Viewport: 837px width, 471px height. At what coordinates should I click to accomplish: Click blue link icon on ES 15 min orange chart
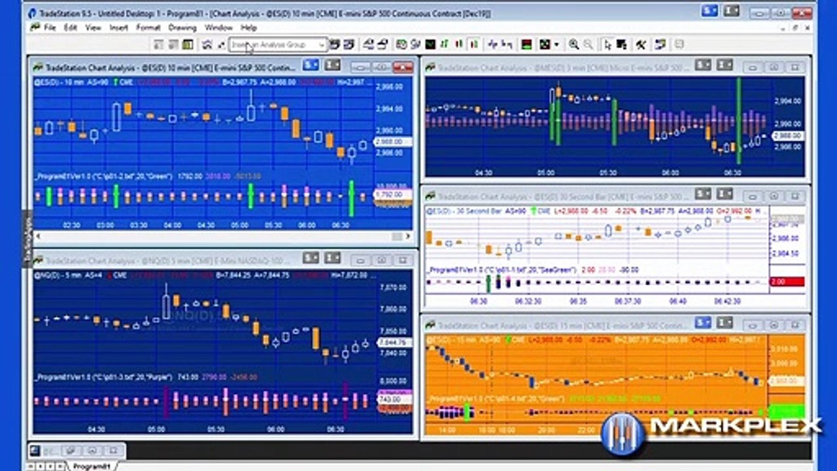pos(703,321)
